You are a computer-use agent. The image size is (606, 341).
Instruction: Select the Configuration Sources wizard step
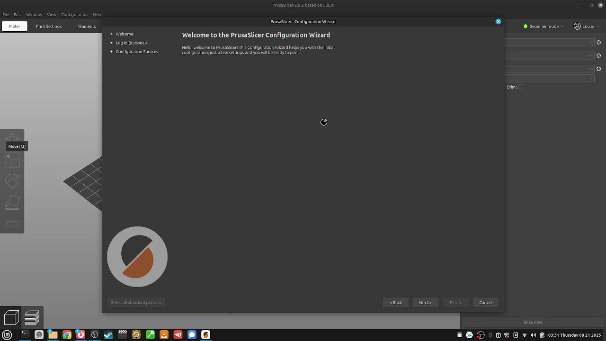click(x=137, y=52)
